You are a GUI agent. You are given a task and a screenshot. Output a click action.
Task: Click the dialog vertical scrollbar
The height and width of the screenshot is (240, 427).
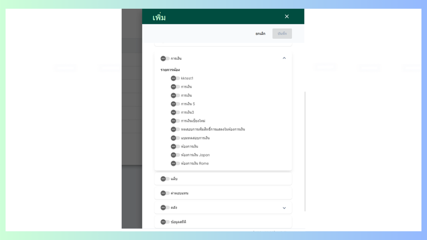point(305,151)
